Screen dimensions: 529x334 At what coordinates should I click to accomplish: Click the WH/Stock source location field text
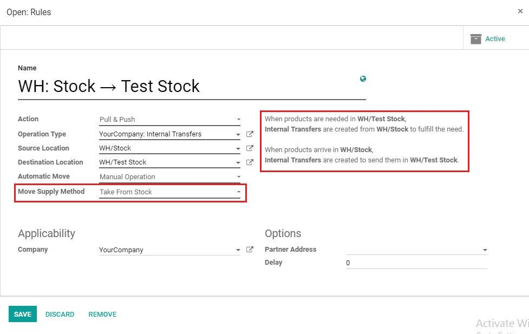click(115, 148)
